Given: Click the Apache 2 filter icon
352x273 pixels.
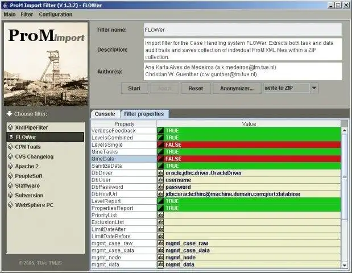Looking at the screenshot, I should (10, 166).
